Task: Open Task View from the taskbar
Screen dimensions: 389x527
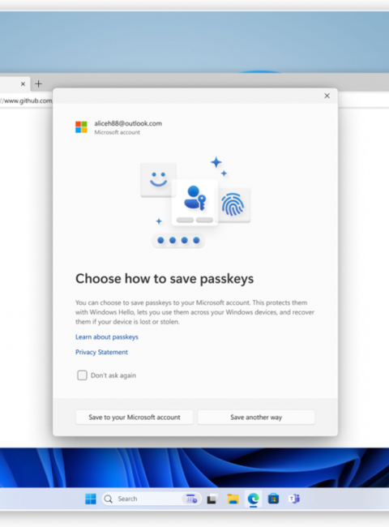Action: pyautogui.click(x=212, y=499)
